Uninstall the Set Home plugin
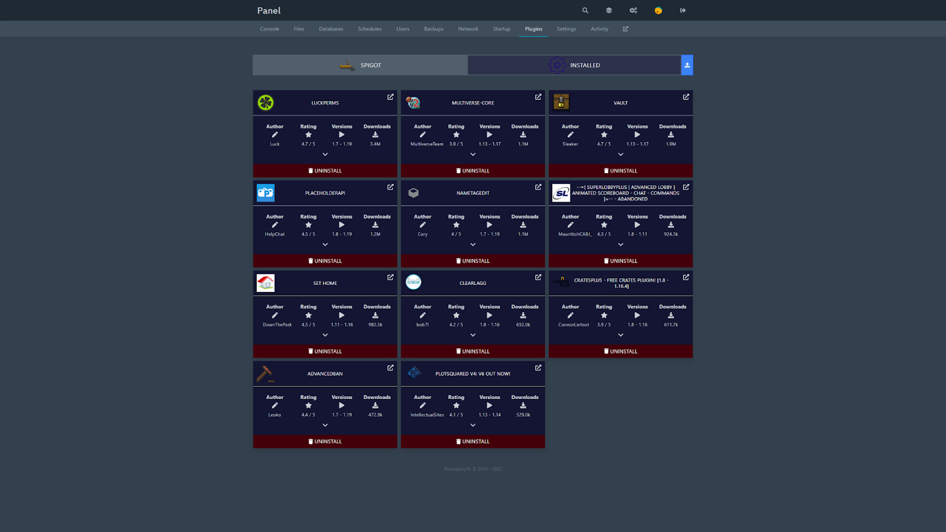 point(325,351)
